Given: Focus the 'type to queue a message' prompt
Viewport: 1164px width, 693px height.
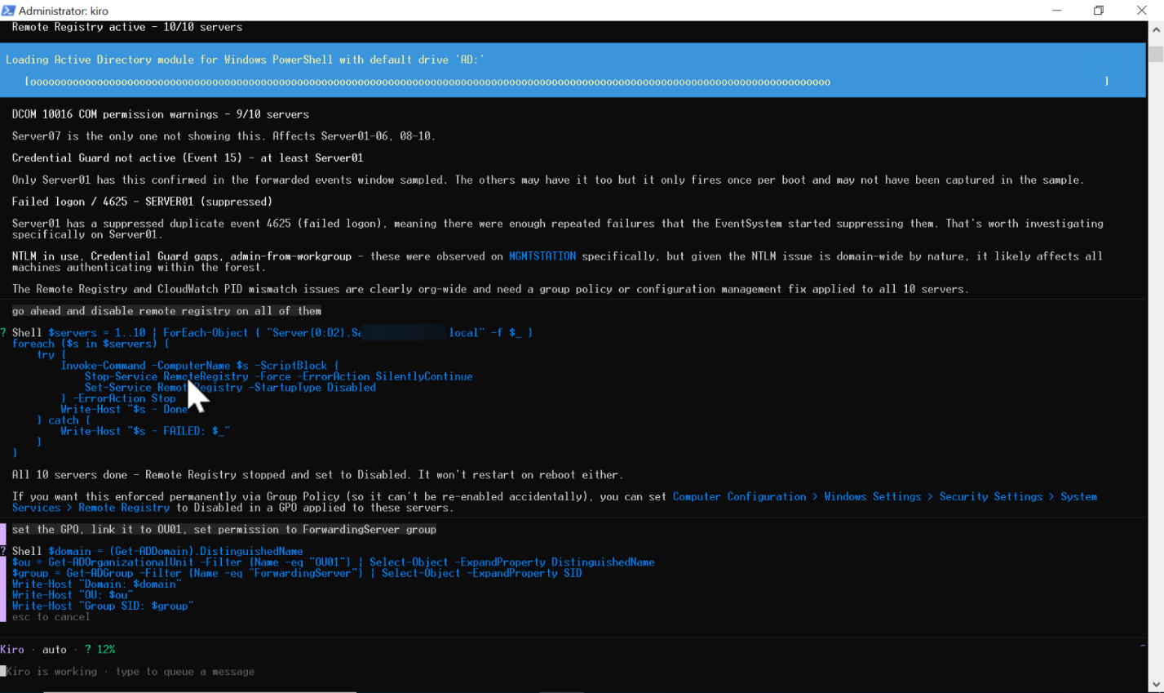Looking at the screenshot, I should tap(131, 672).
